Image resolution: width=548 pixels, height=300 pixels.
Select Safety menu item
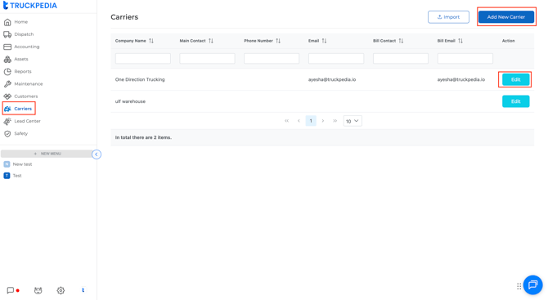click(21, 134)
